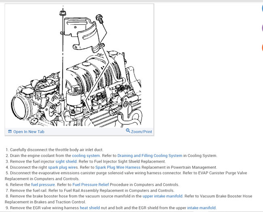263x212 pixels.
Task: Follow the 'spark plug wires' link
Action: coord(63,167)
